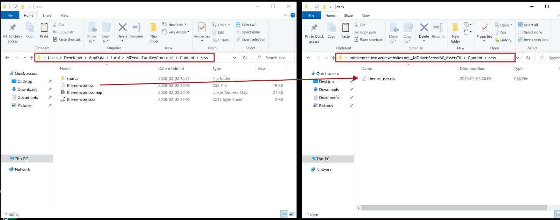Switch to details view in left window
This screenshot has height=220, width=560.
pos(284,214)
